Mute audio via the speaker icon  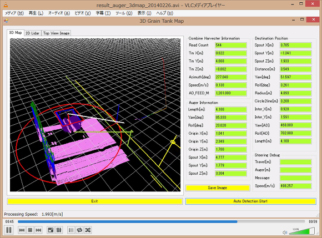point(285,232)
